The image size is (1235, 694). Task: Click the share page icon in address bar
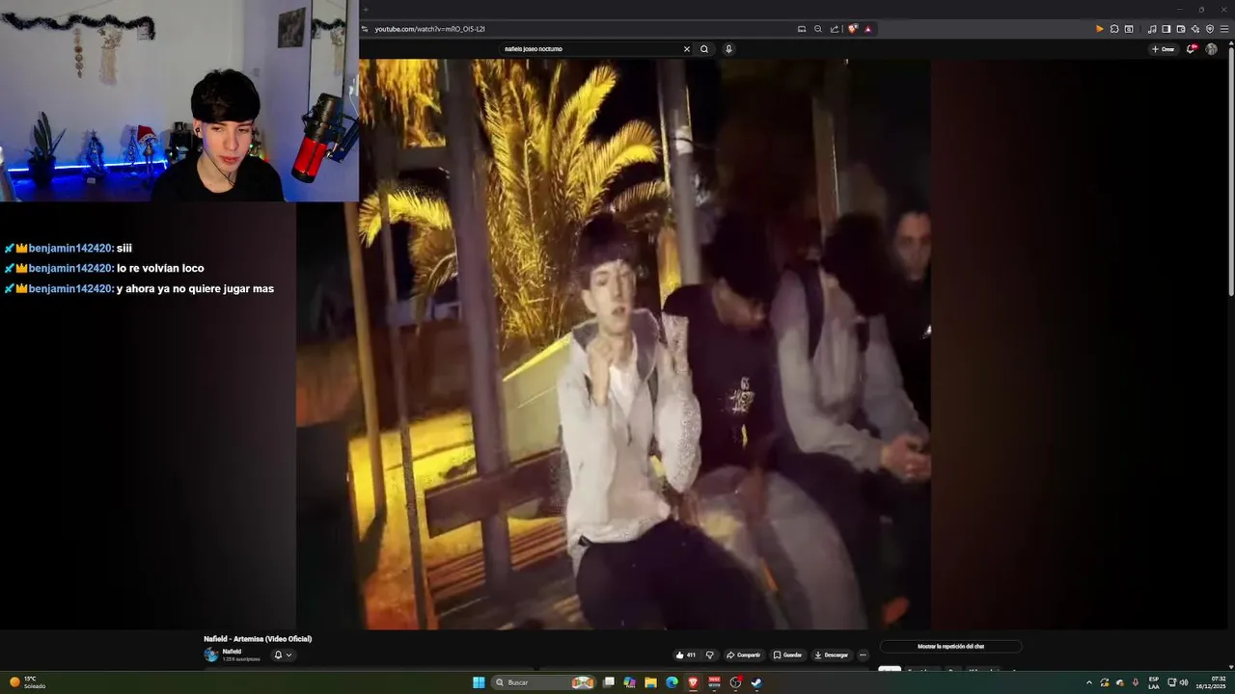(x=835, y=29)
